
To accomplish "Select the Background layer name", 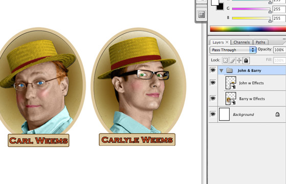I will coord(243,114).
